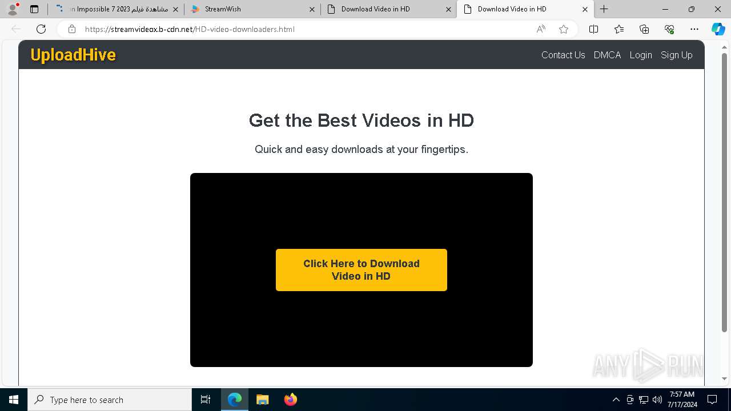The height and width of the screenshot is (411, 731).
Task: Click the scrollbar down arrow
Action: click(725, 379)
